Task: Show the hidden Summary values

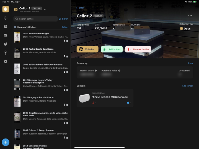Action: coord(190,63)
